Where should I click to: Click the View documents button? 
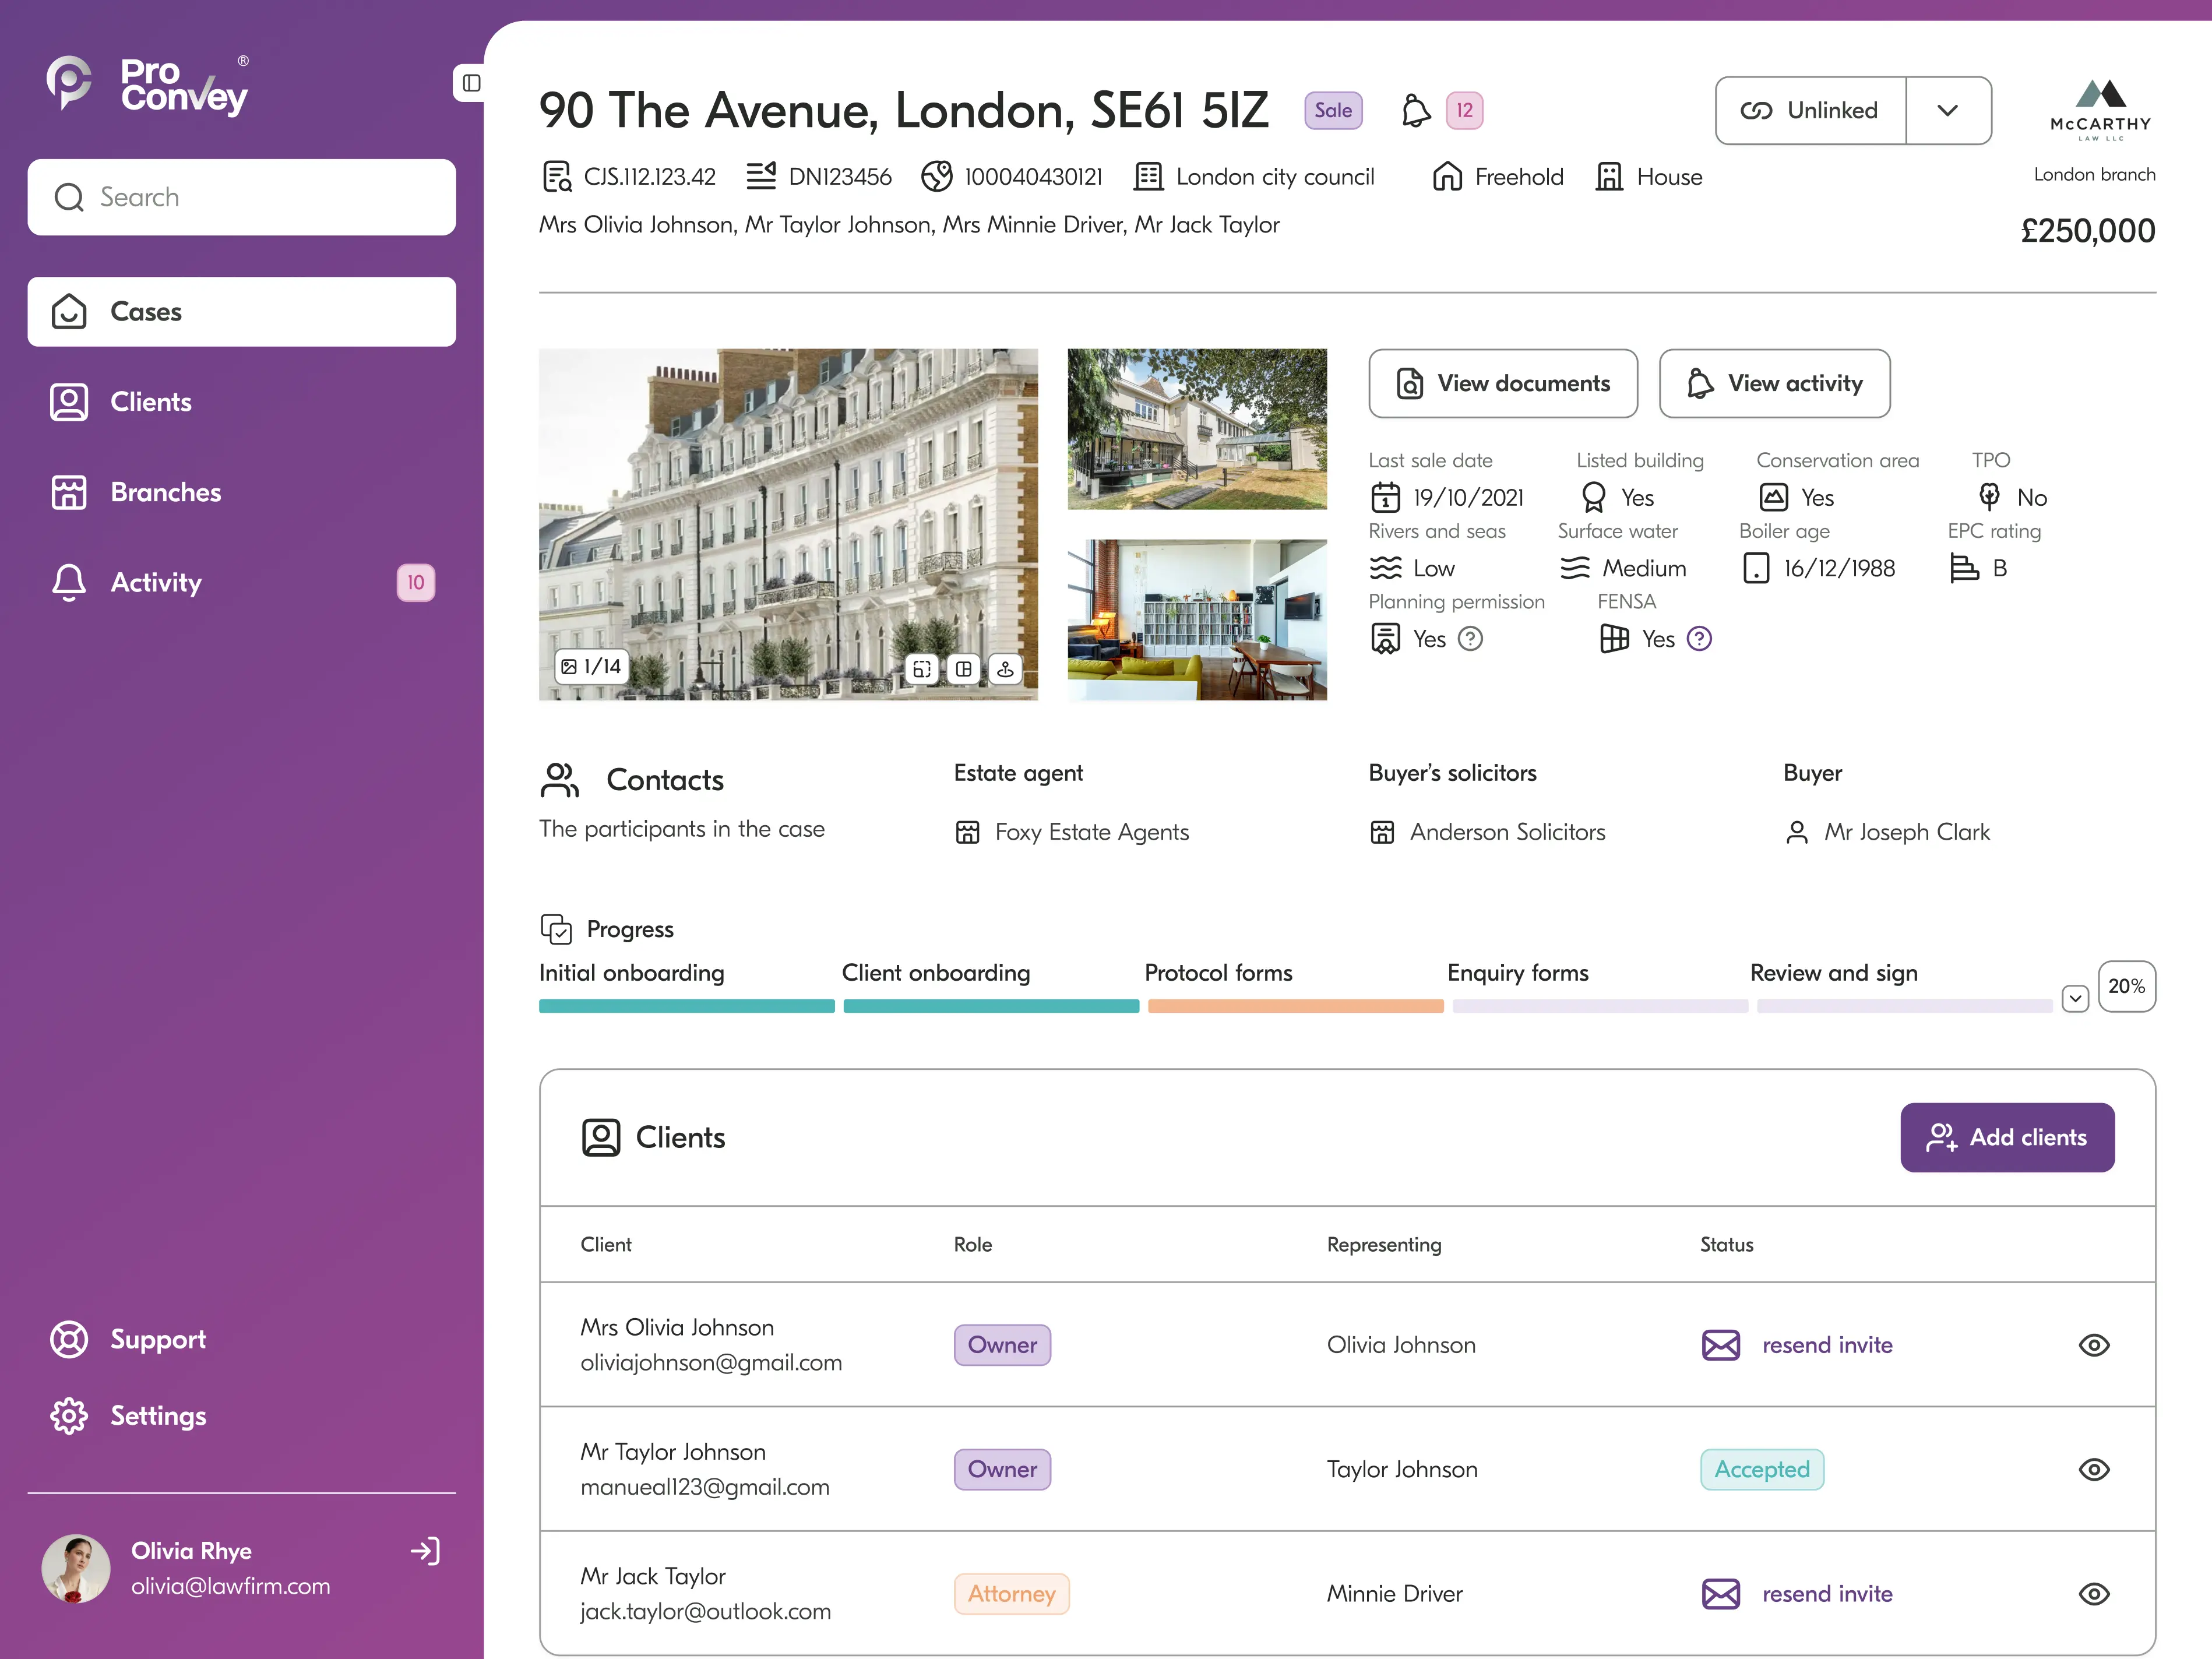(x=1503, y=383)
